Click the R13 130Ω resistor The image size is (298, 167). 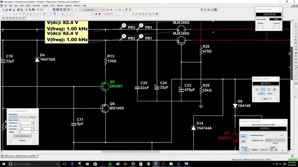point(106,61)
